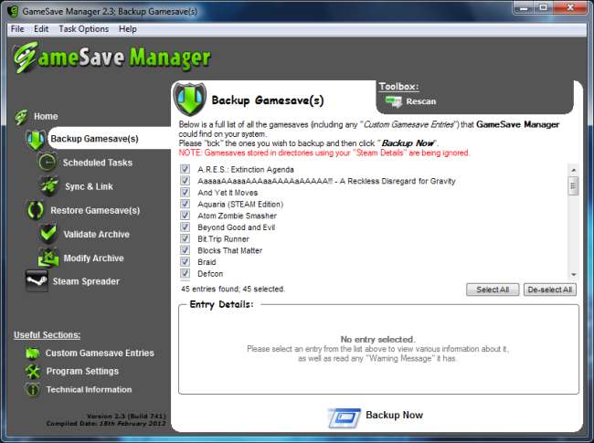Viewport: 594px width, 443px height.
Task: Open the Task Options menu
Action: click(x=84, y=29)
